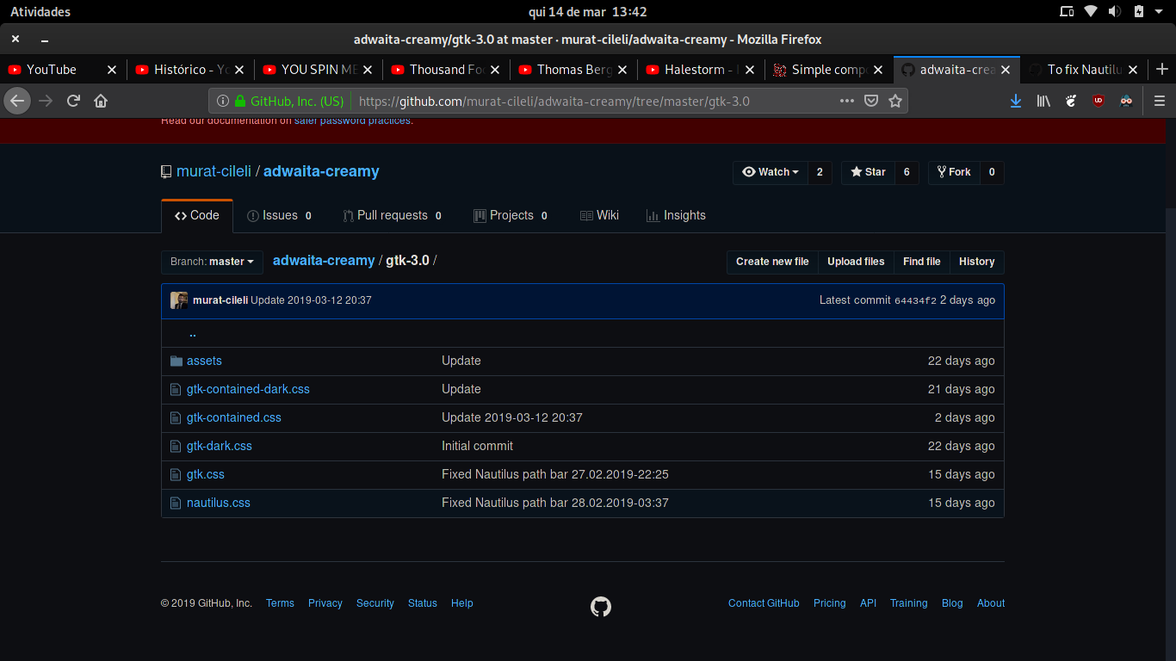
Task: View the stargazers count 6
Action: 907,172
